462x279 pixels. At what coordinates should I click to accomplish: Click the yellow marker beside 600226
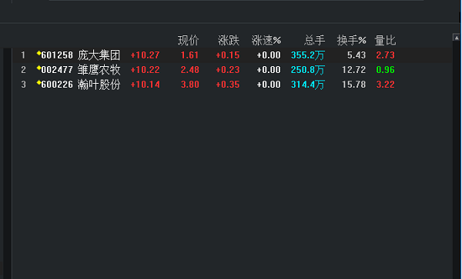pos(38,82)
